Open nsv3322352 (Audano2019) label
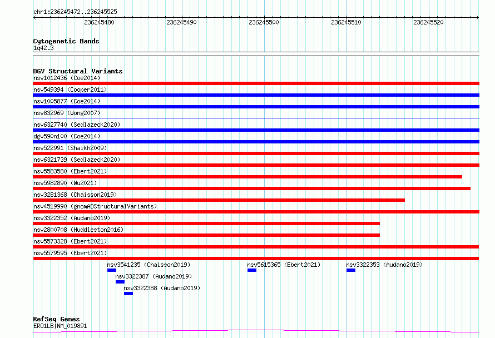Image resolution: width=495 pixels, height=338 pixels. 72,218
